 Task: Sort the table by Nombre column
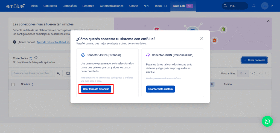pyautogui.click(x=32, y=84)
